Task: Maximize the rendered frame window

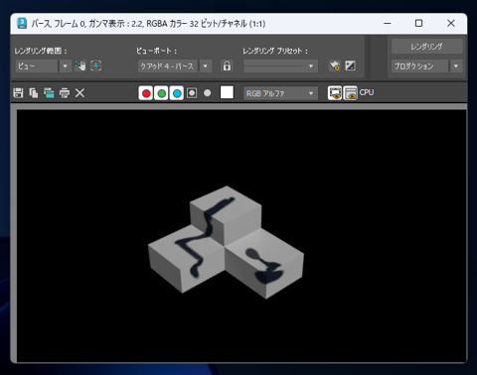Action: click(x=418, y=24)
